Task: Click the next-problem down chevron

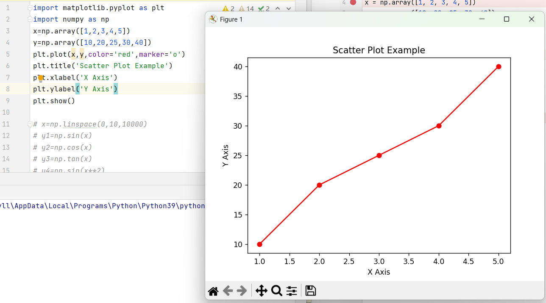Action: [288, 8]
